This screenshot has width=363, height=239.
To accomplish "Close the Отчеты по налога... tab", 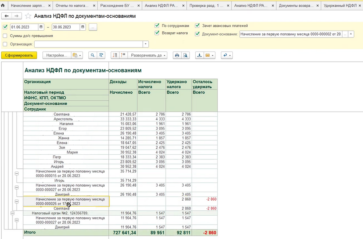I will coord(94,6).
